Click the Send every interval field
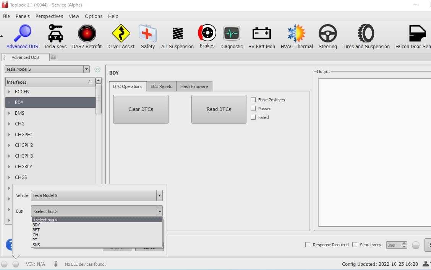This screenshot has width=431, height=270. [393, 245]
